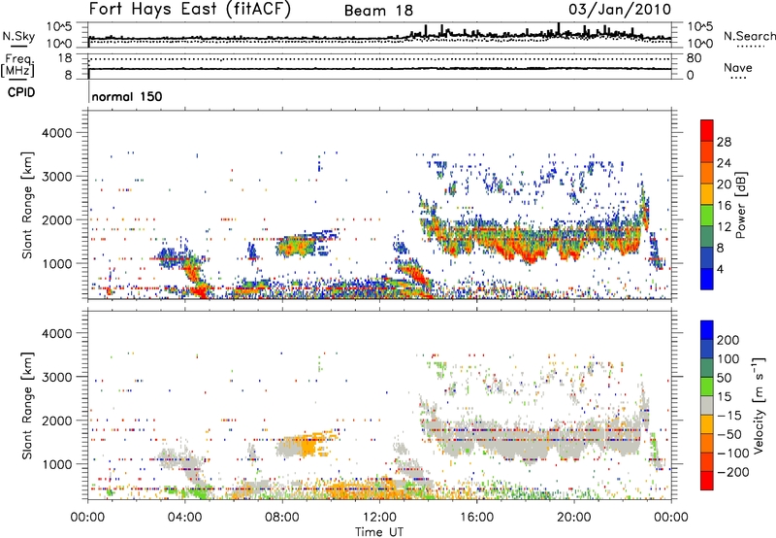This screenshot has height=538, width=776.
Task: Click the 'Beam 18' label
Action: pos(378,11)
